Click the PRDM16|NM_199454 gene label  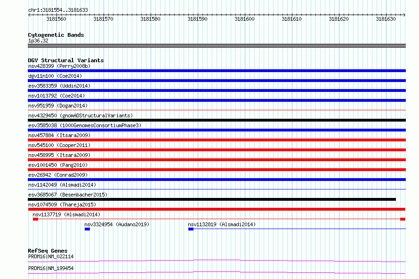click(x=51, y=268)
